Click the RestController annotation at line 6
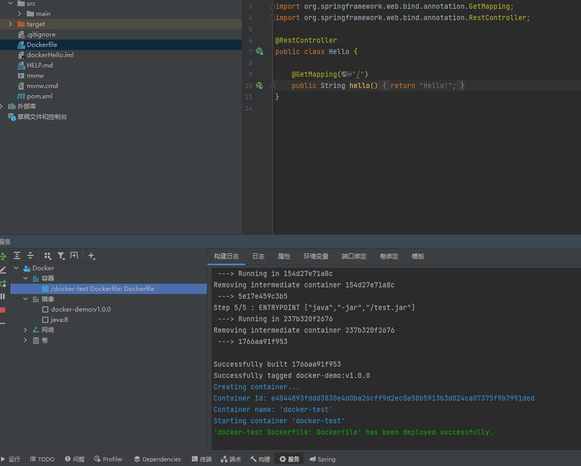 point(306,40)
